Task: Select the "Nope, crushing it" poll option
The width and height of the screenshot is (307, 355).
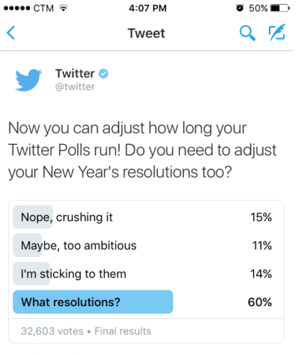Action: click(146, 217)
